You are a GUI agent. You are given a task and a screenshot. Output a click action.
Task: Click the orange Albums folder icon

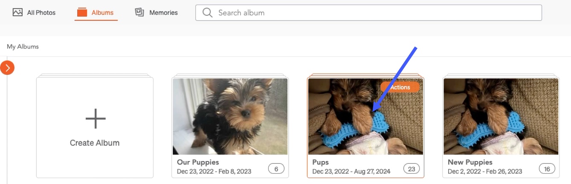[82, 12]
